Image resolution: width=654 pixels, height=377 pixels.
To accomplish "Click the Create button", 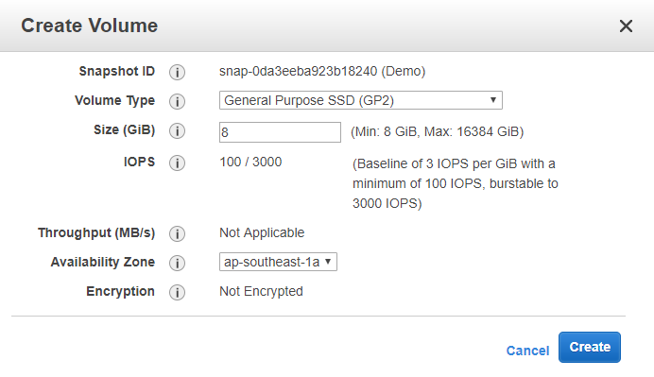I will pos(590,347).
